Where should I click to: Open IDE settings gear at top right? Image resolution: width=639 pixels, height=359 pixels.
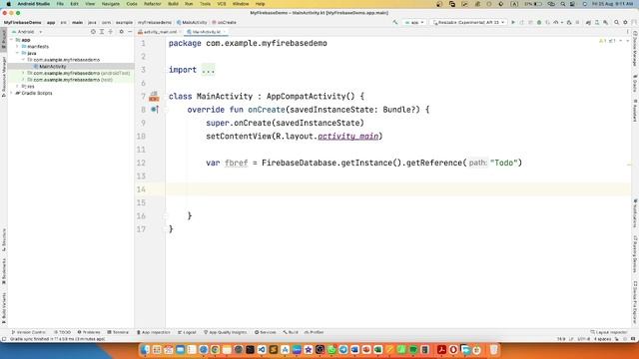[625, 22]
